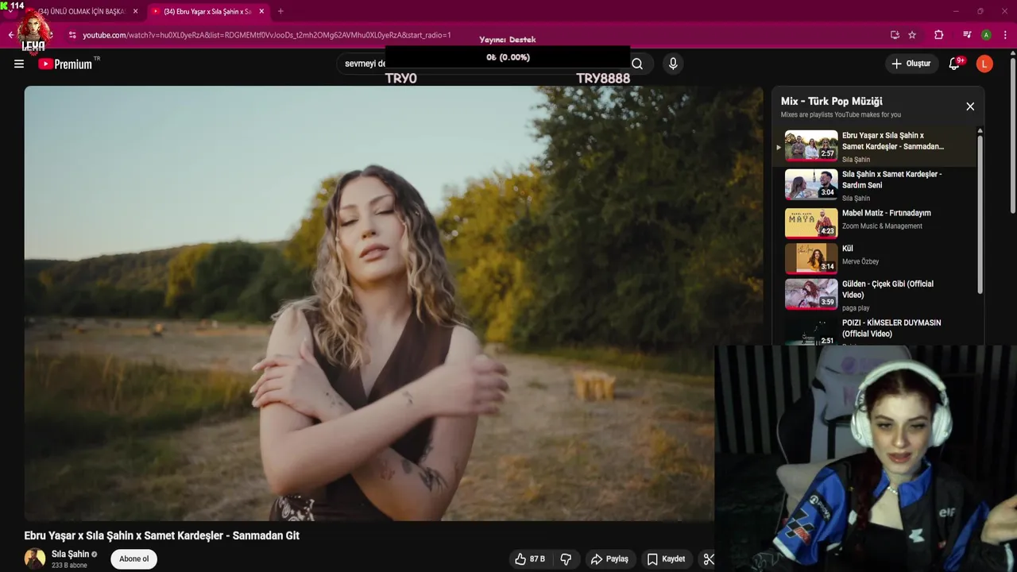Click the Zoom Music & Management channel name
1017x572 pixels.
click(x=882, y=226)
